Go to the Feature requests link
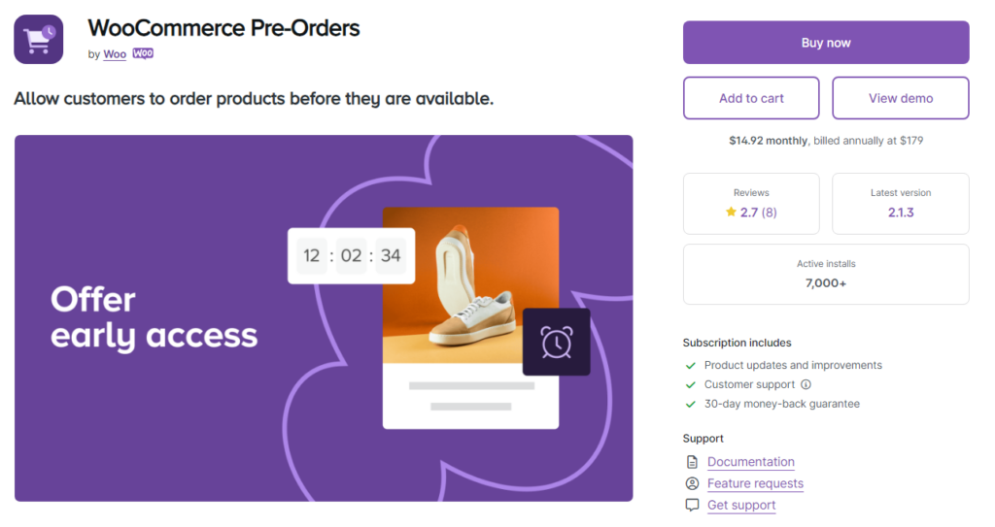 [x=755, y=483]
